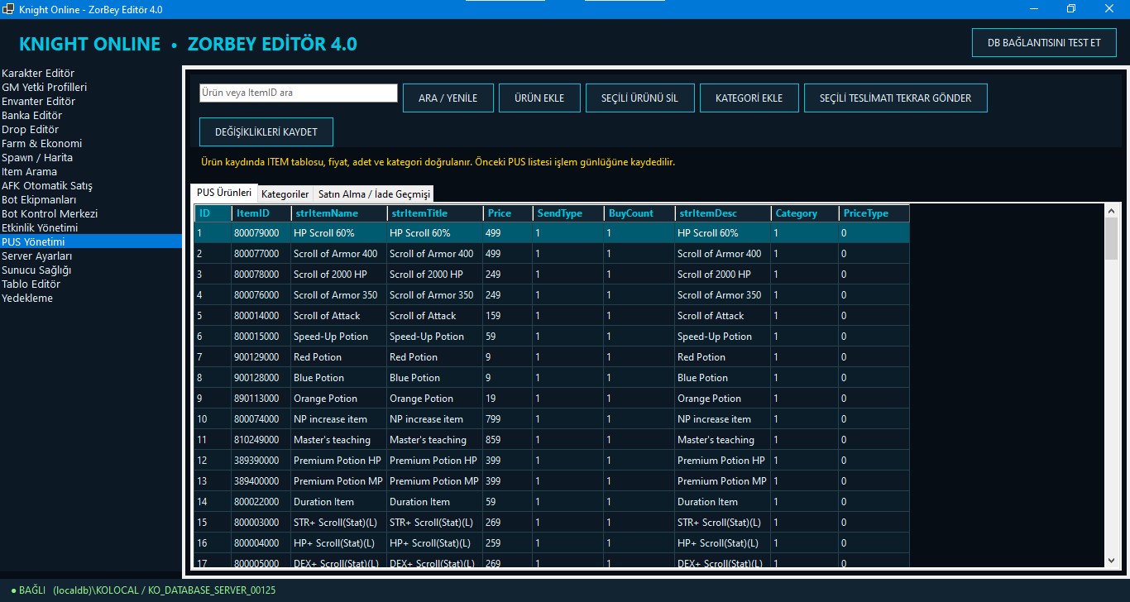Save changes with DEĞİŞİKLİKLERİ KAYDET button

click(266, 131)
